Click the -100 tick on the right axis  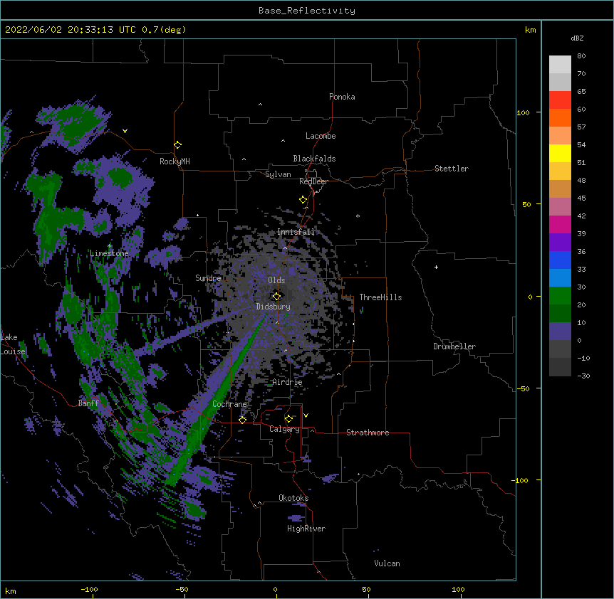tap(521, 480)
